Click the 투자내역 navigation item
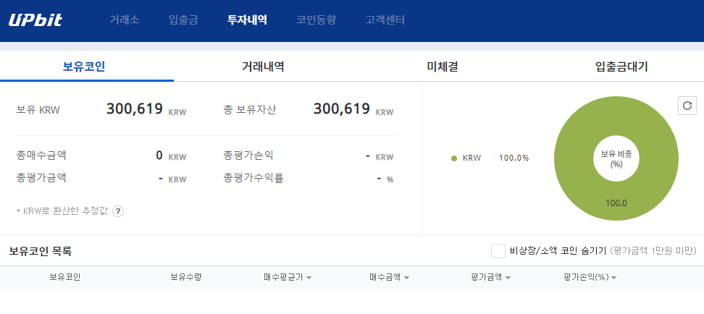The height and width of the screenshot is (314, 704). (x=248, y=20)
